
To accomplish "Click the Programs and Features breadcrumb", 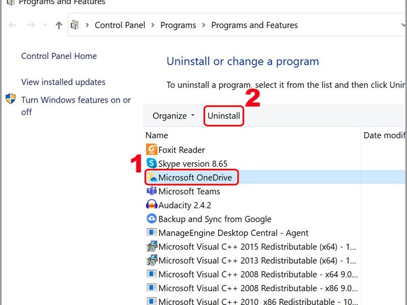I will [254, 25].
